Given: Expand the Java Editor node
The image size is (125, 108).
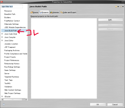Looking at the screenshot, I should pos(2,41).
